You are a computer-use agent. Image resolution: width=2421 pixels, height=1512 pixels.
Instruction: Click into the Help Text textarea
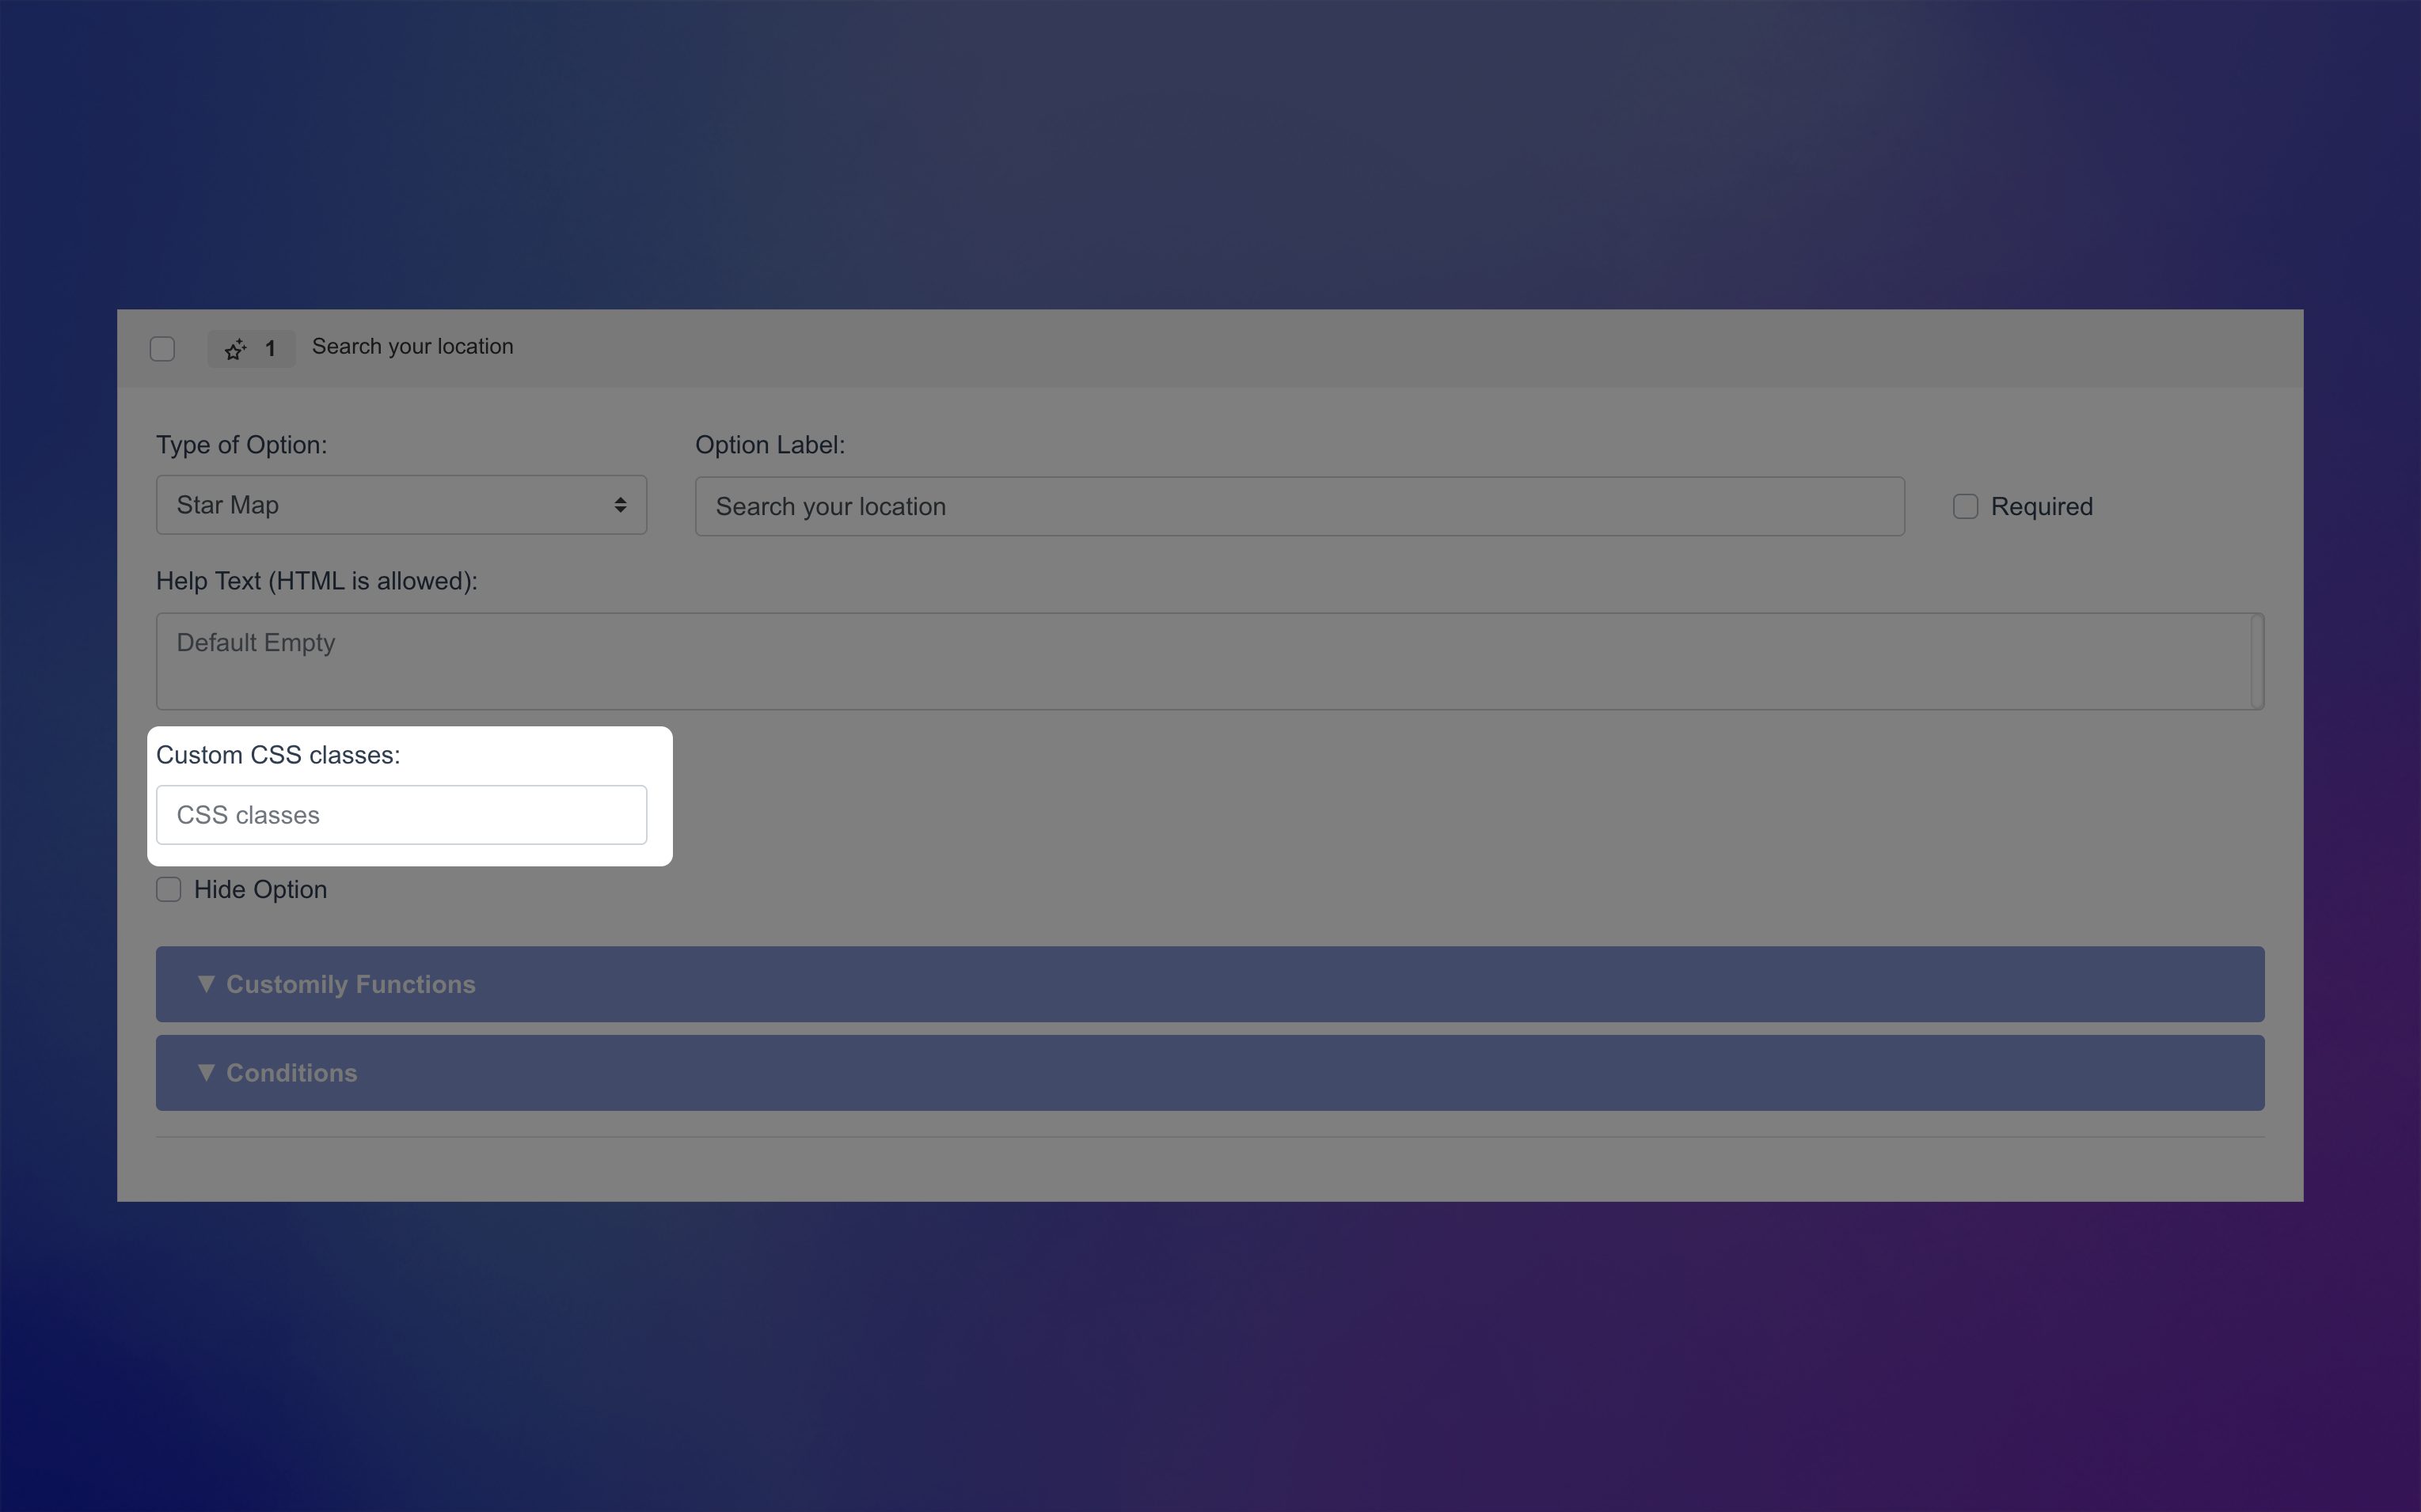coord(1200,661)
